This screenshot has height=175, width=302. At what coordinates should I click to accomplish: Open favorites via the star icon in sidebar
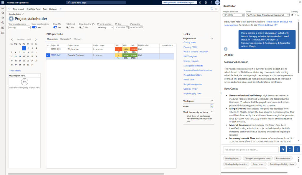tap(2, 17)
